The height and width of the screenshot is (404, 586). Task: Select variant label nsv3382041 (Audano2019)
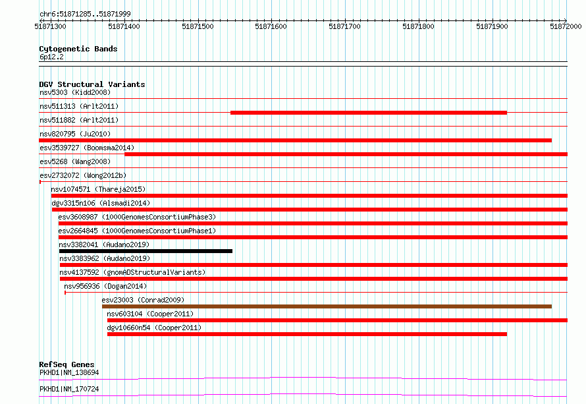click(x=104, y=245)
